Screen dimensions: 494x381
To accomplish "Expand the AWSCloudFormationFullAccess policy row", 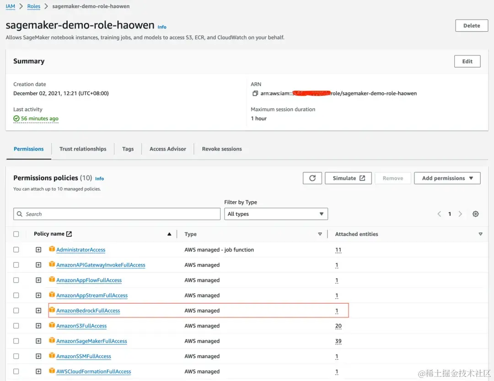I will click(38, 371).
